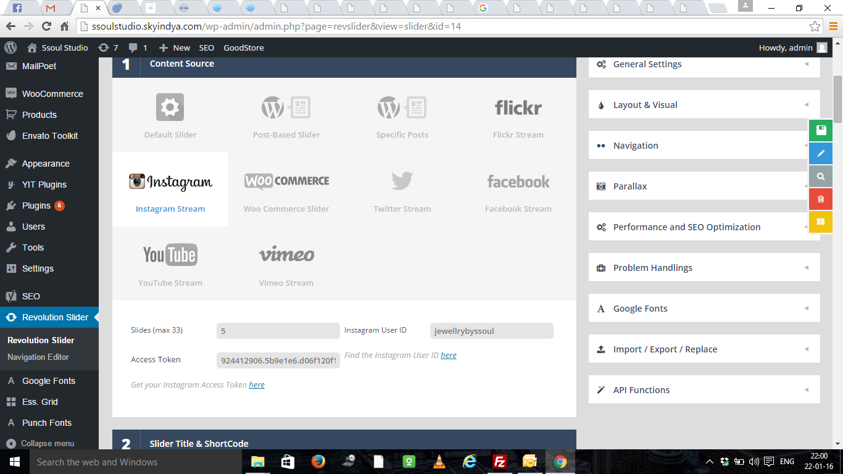Choose the Specific Posts source icon

click(402, 107)
